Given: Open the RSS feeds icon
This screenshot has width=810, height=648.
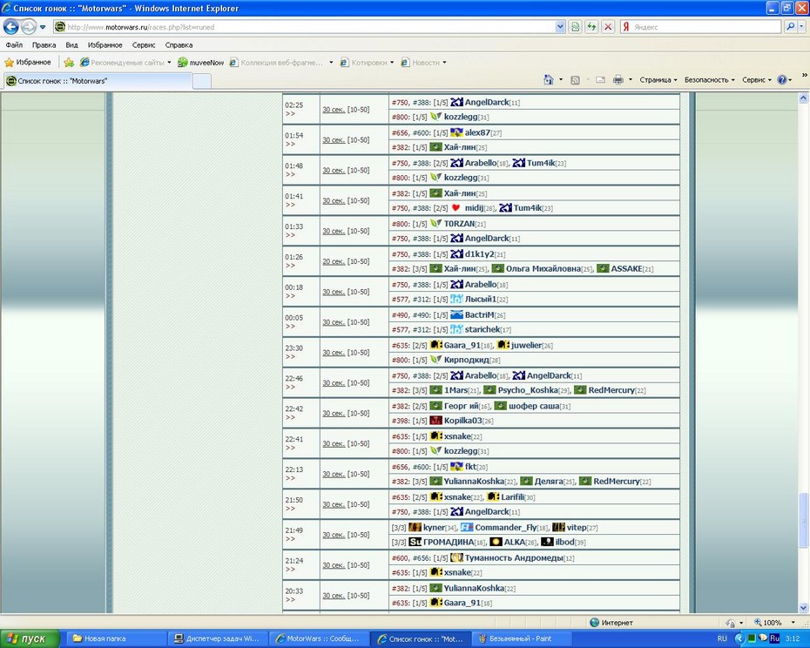Looking at the screenshot, I should tap(575, 80).
